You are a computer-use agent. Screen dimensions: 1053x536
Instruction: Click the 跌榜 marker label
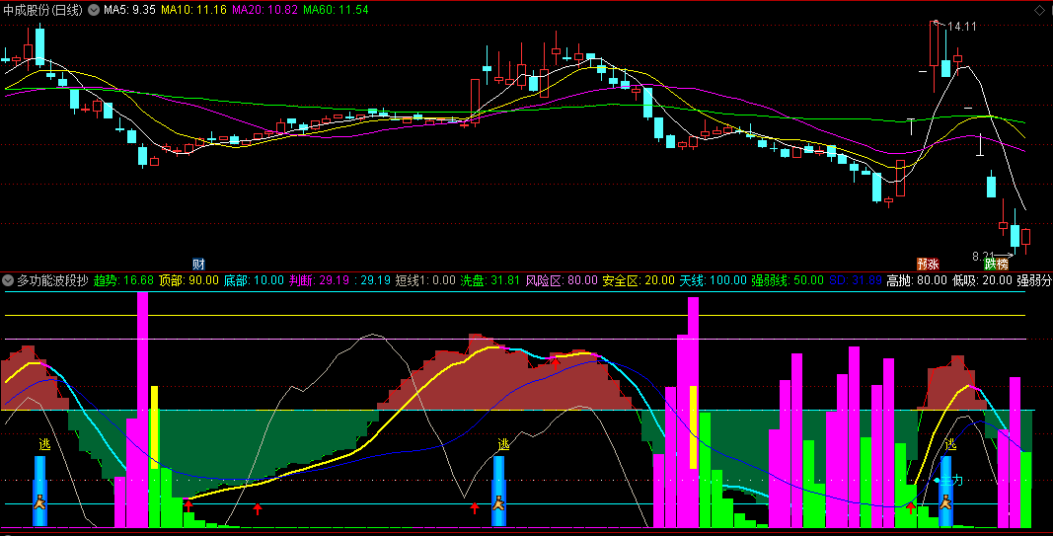[x=996, y=264]
